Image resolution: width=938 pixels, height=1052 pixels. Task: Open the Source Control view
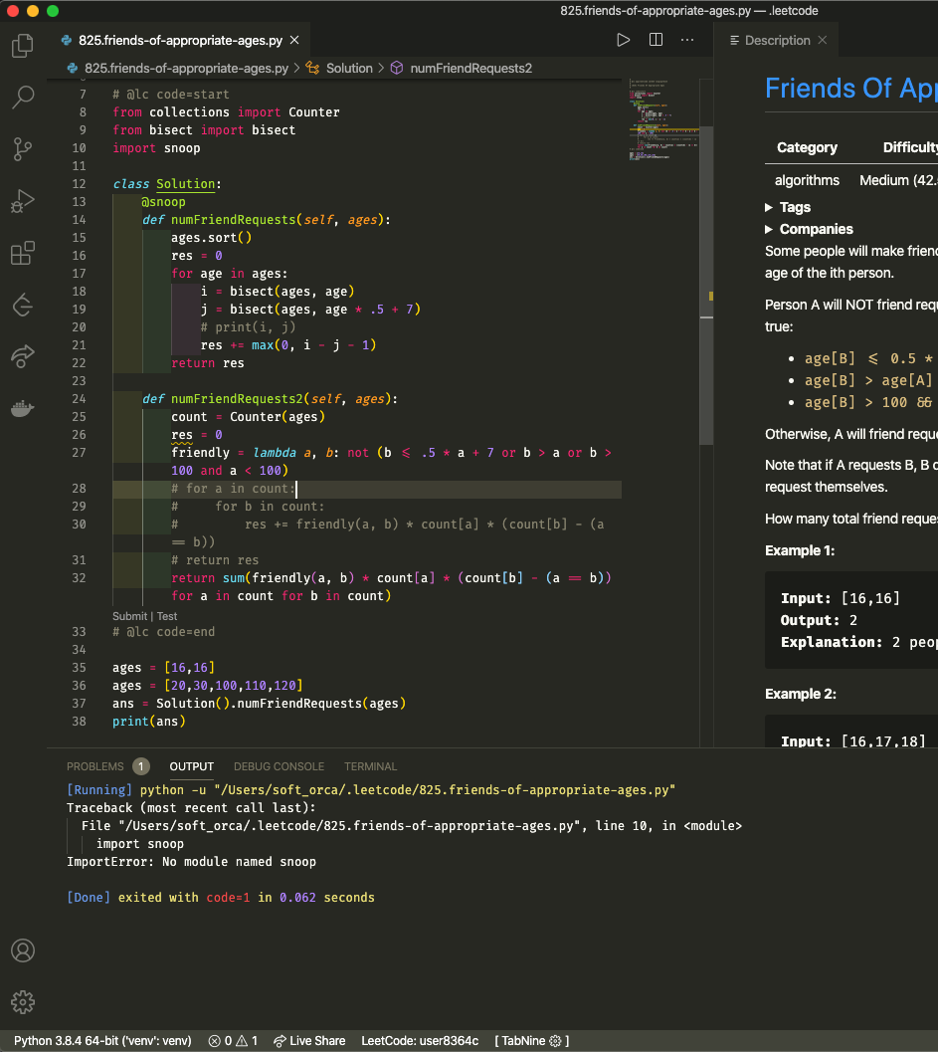(x=22, y=149)
